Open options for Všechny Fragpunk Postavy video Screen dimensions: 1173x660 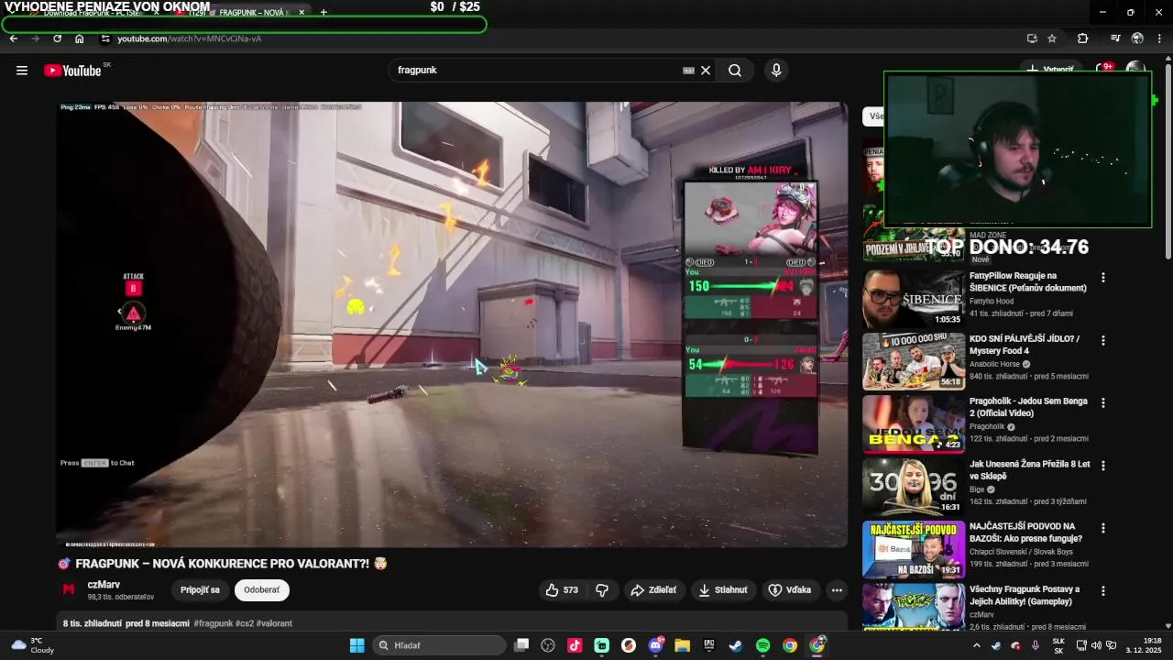point(1103,590)
